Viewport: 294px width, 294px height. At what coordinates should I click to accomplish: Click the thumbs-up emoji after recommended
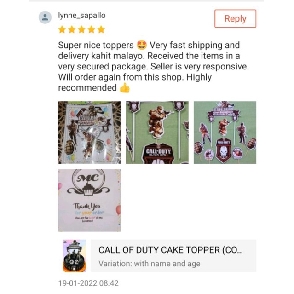[125, 88]
